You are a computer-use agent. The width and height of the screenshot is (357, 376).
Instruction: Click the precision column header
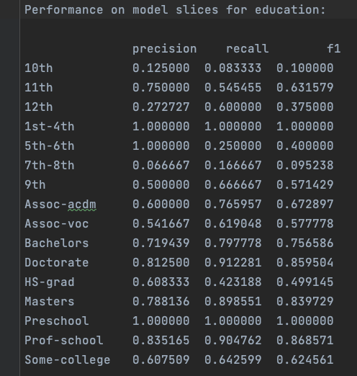coord(165,49)
